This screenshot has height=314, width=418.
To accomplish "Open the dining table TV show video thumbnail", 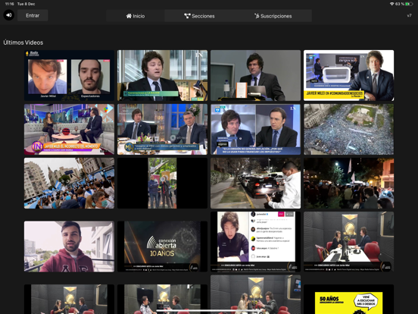I will pyautogui.click(x=162, y=130).
